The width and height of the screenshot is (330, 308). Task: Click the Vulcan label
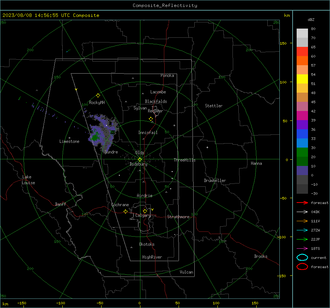[186, 272]
